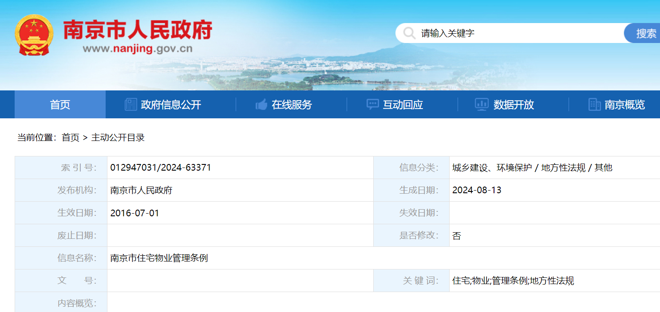Image resolution: width=660 pixels, height=312 pixels.
Task: Click the keywords 住宅;物业;管理条例;地方性法规
Action: coord(513,281)
